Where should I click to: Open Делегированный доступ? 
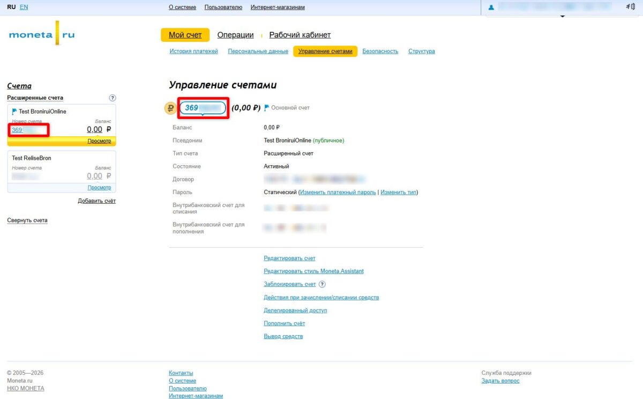click(x=295, y=311)
